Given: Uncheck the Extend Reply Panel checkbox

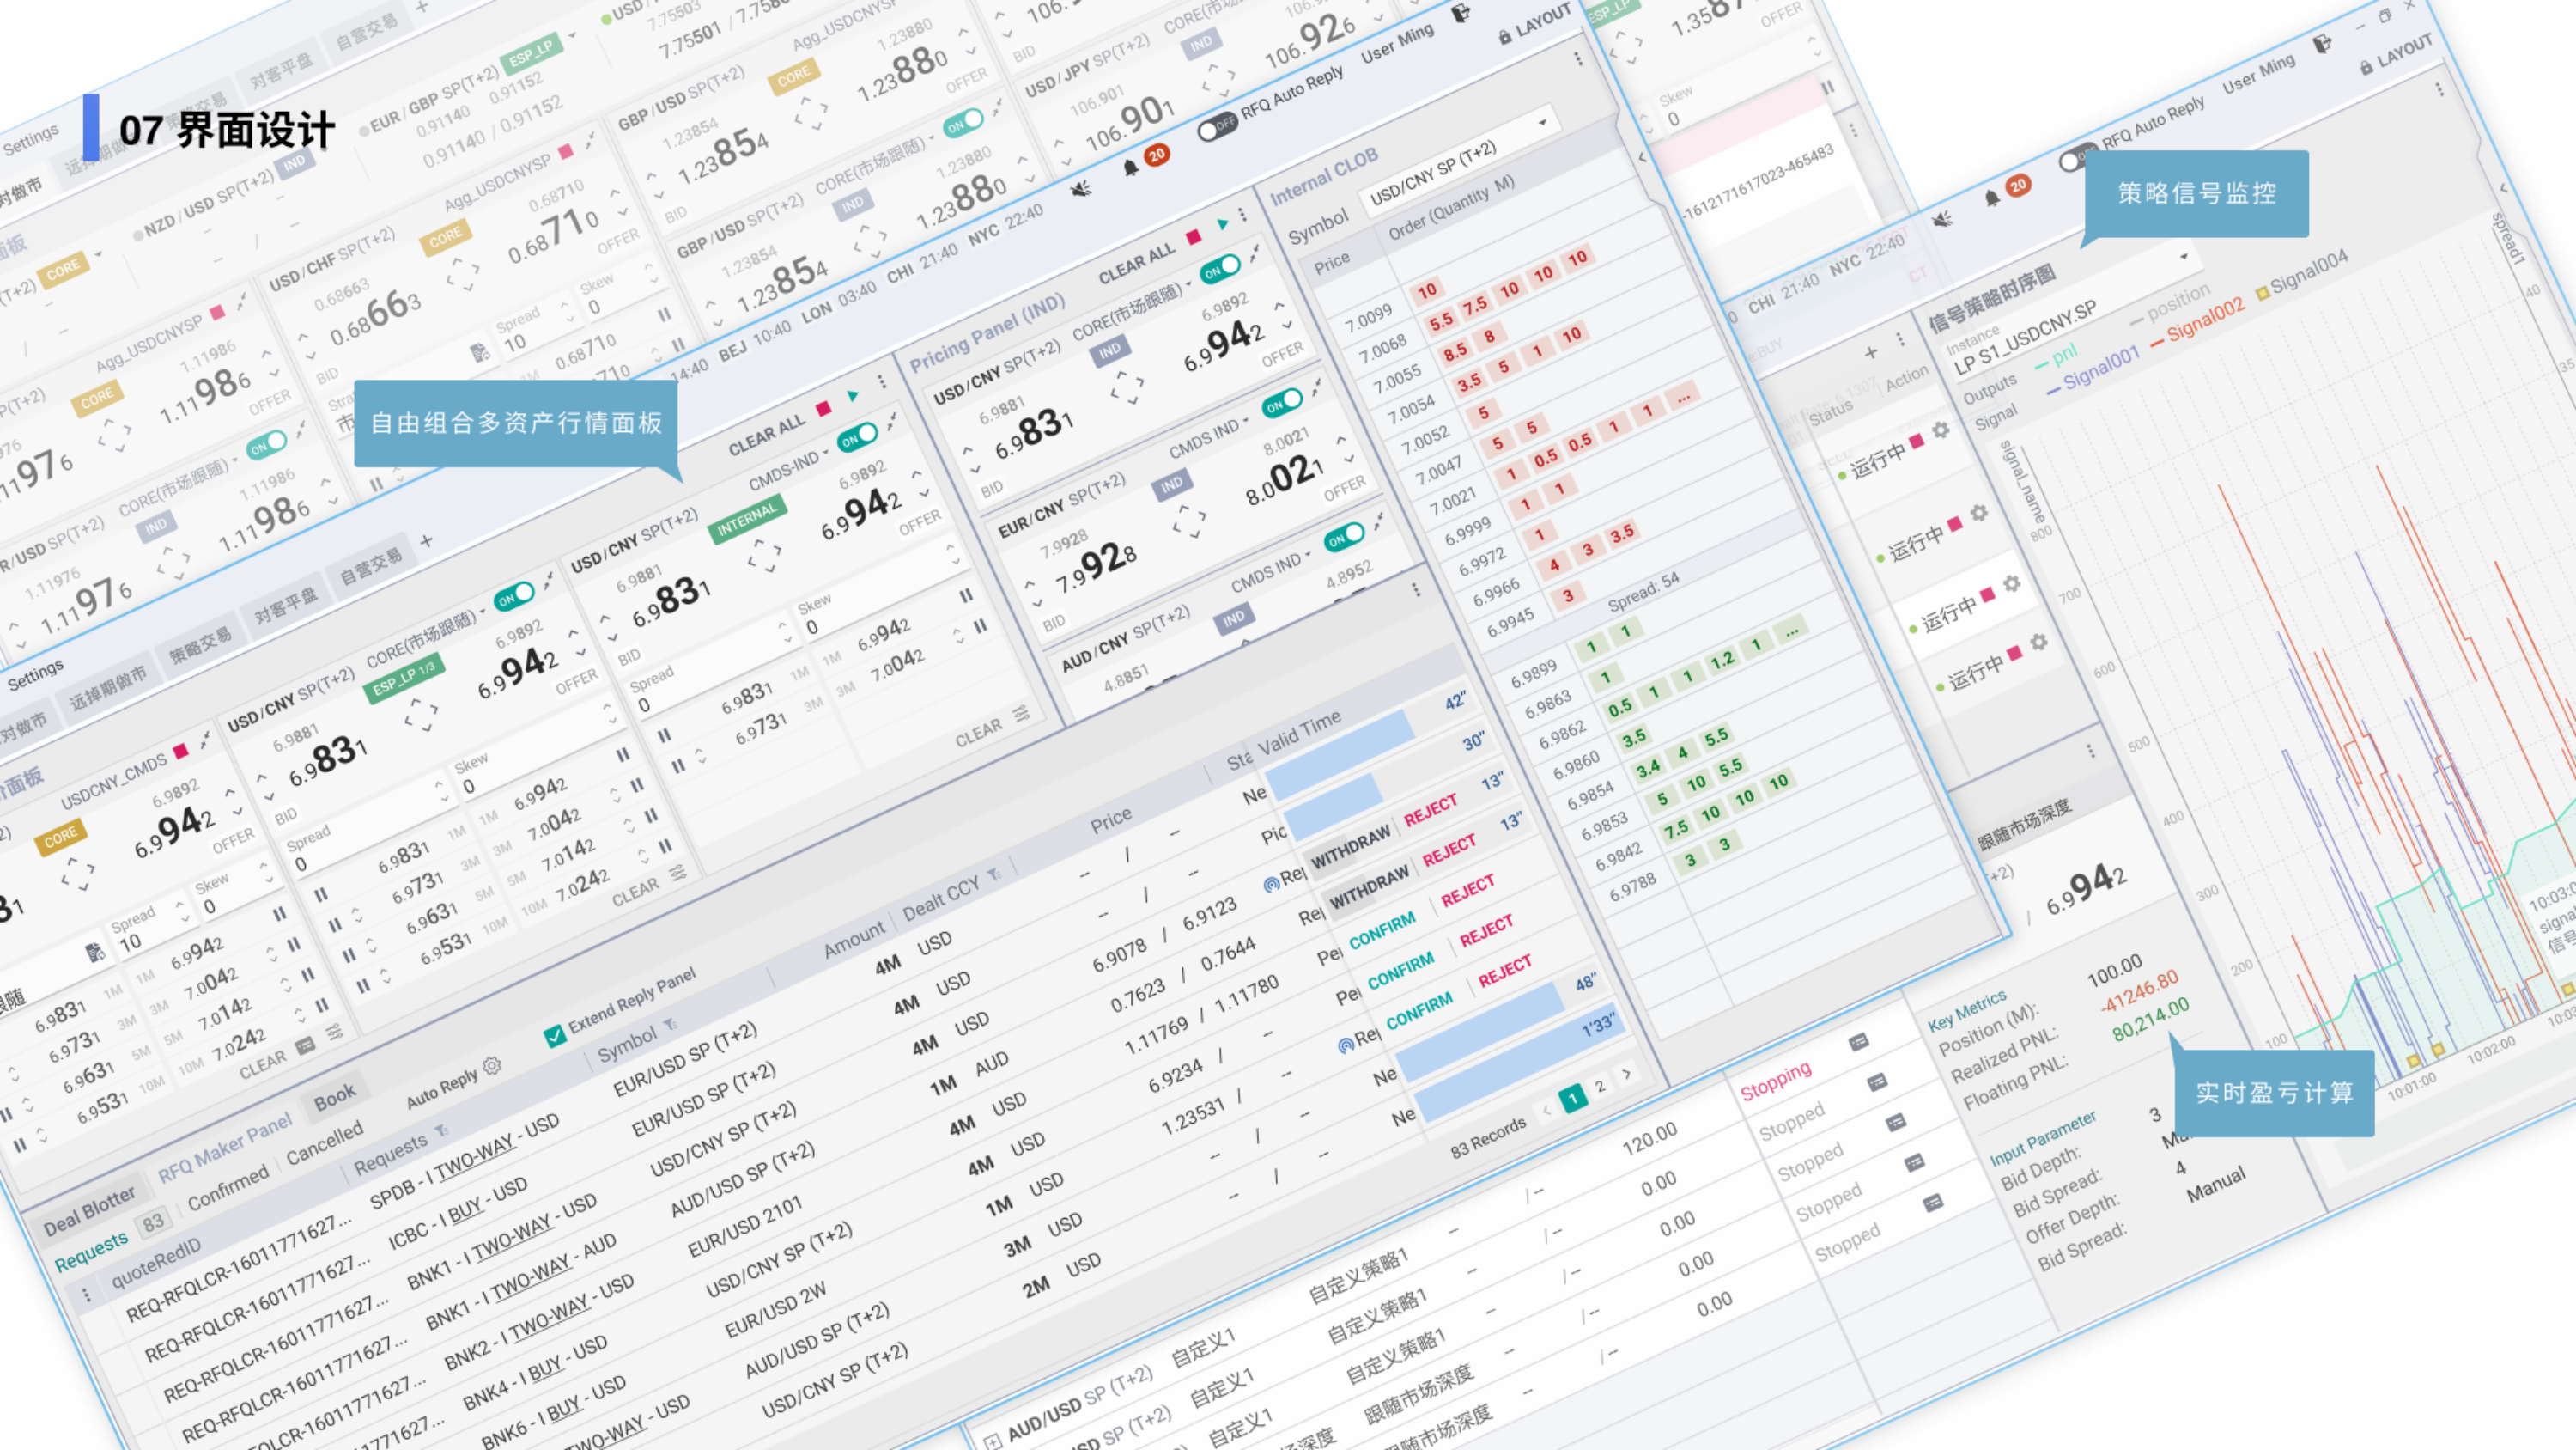Looking at the screenshot, I should [x=555, y=1036].
